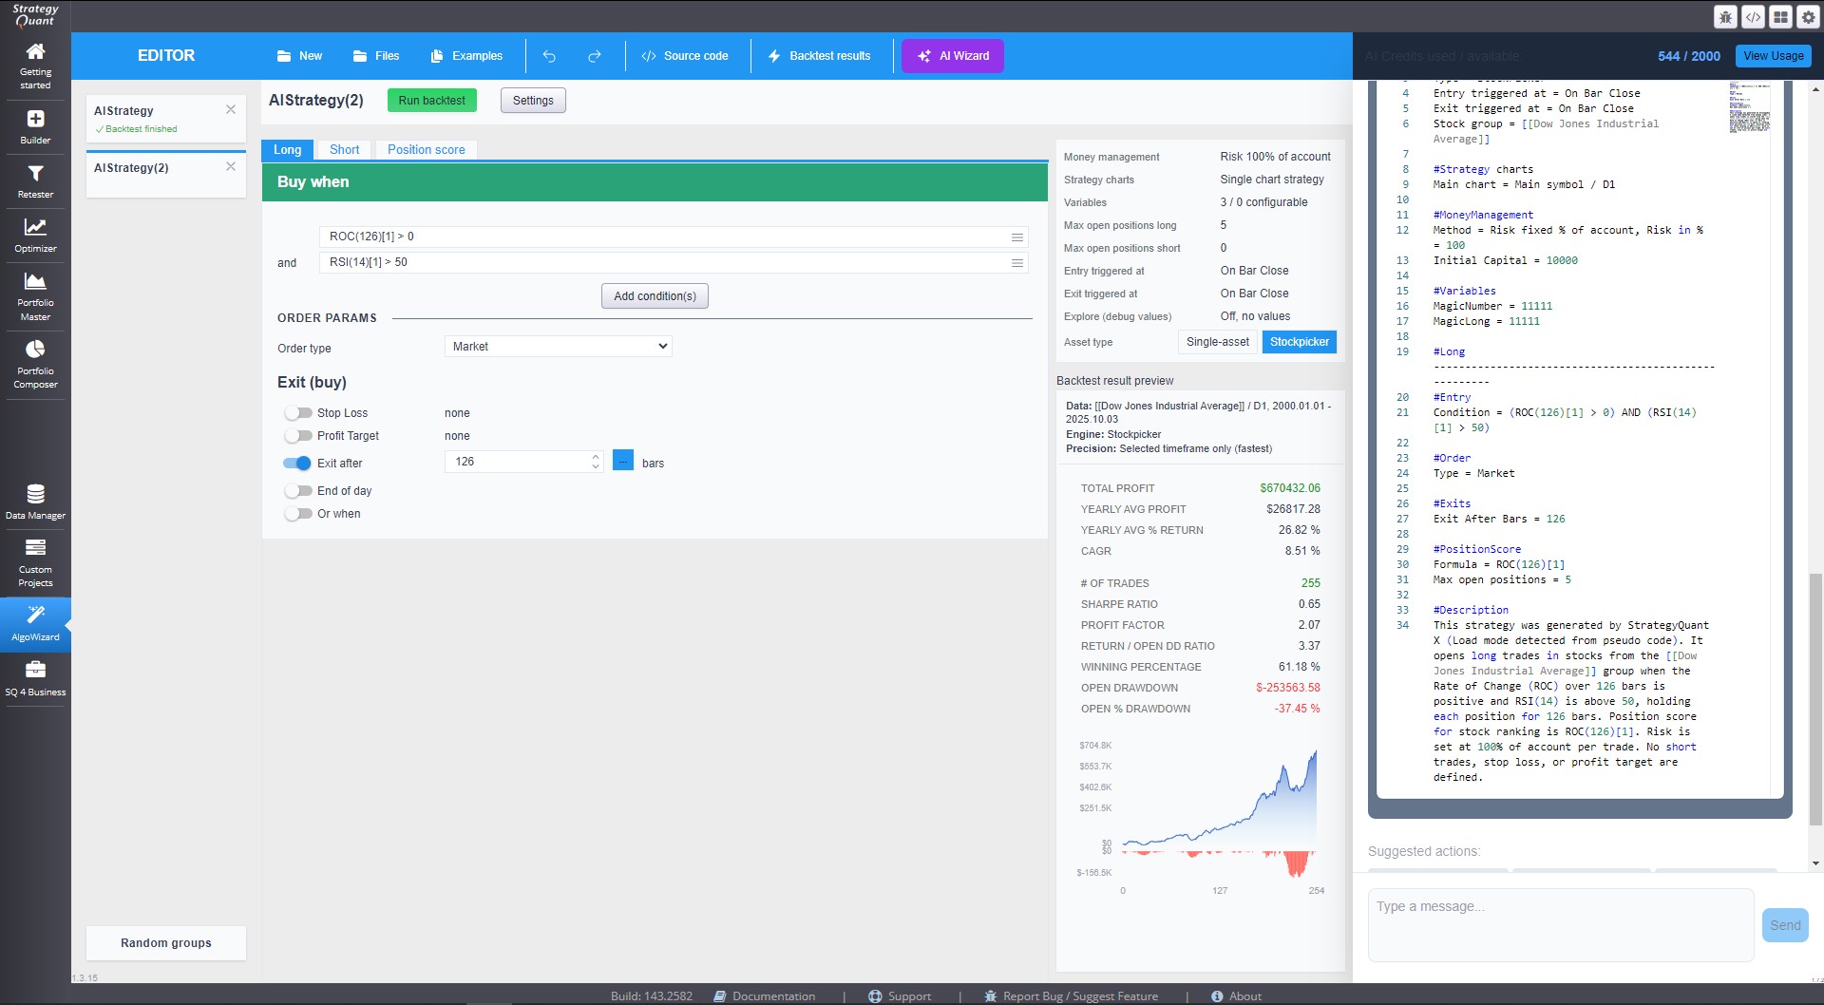Open the Optimizer chart icon
Image resolution: width=1824 pixels, height=1005 pixels.
pyautogui.click(x=35, y=234)
